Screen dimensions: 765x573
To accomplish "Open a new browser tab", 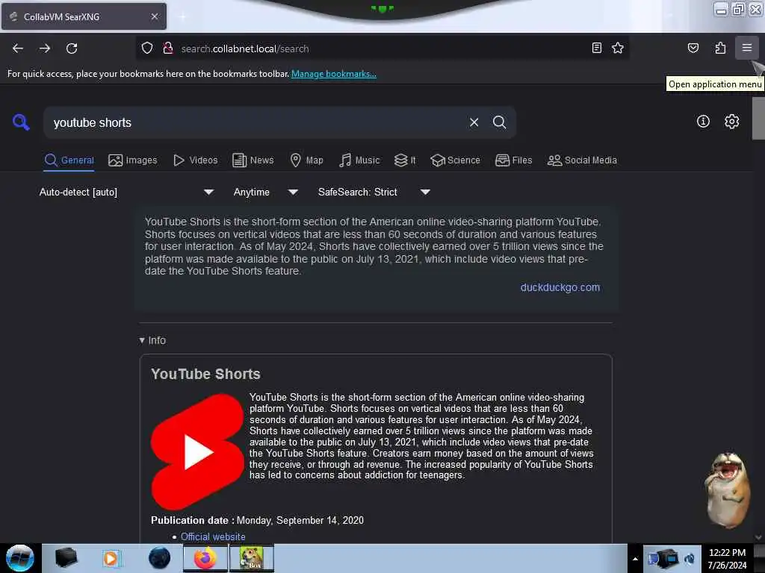I will click(182, 16).
